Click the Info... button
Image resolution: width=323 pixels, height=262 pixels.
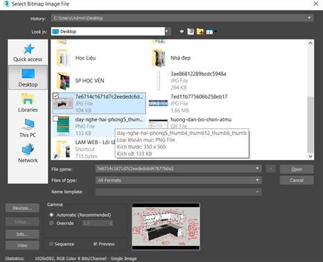pyautogui.click(x=22, y=234)
